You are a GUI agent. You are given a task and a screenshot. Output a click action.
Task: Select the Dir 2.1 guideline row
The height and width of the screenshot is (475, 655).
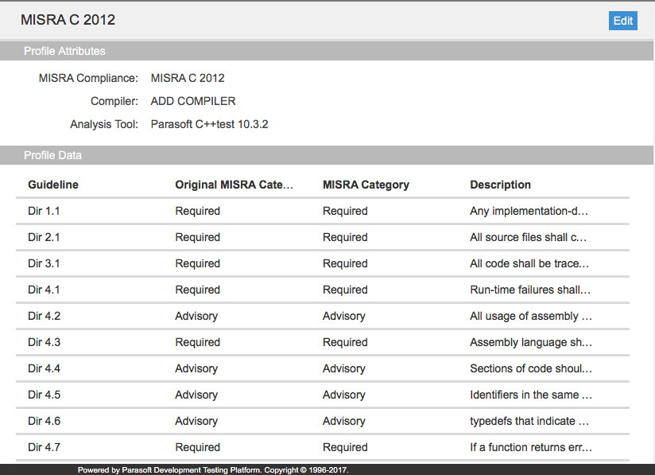point(323,237)
